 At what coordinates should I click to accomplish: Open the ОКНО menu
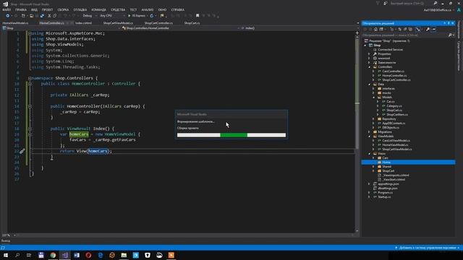point(162,9)
